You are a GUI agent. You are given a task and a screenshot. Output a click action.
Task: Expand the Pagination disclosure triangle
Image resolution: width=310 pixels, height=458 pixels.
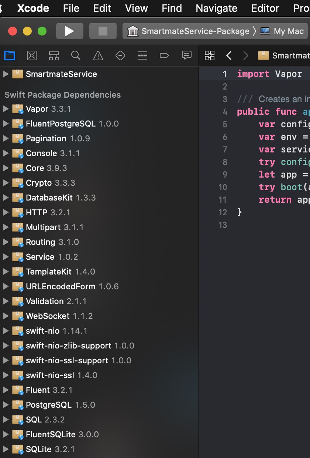pos(6,138)
